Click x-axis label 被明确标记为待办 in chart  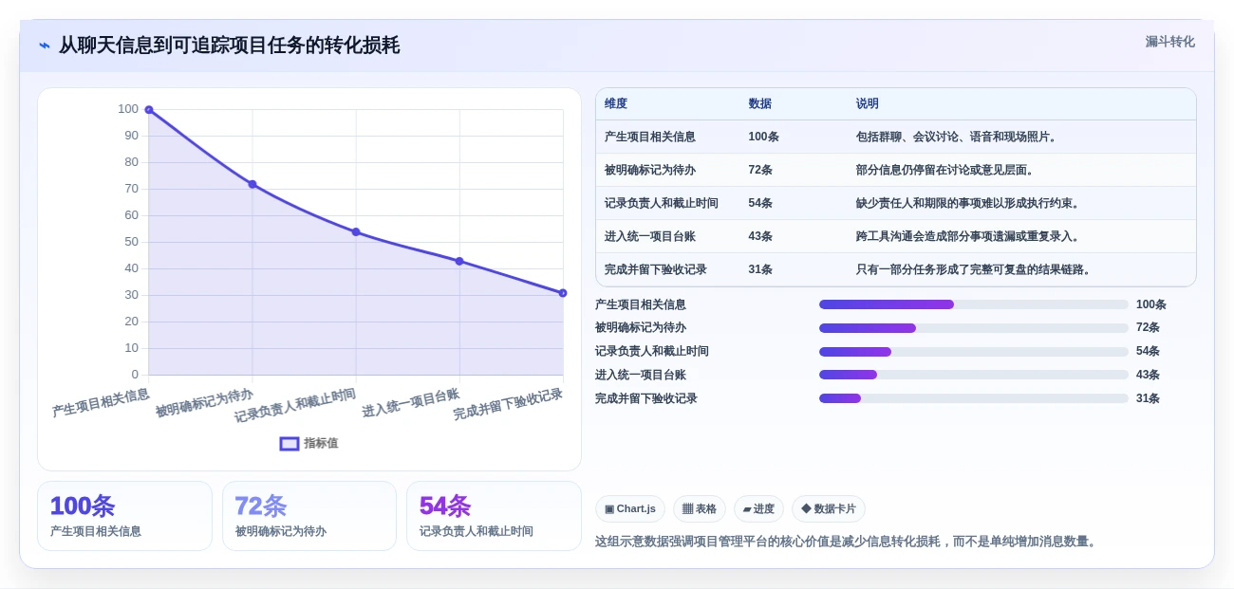[x=204, y=403]
